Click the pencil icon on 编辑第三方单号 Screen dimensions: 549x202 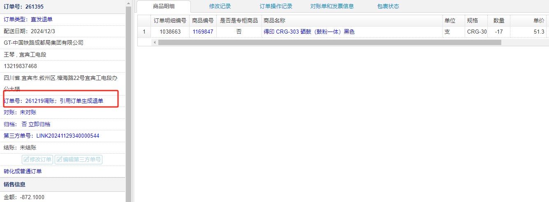tap(59, 160)
